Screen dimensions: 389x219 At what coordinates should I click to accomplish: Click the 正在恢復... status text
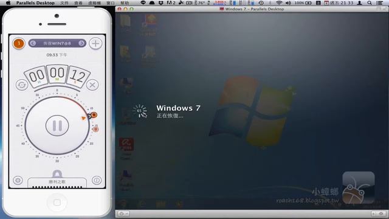click(x=170, y=116)
